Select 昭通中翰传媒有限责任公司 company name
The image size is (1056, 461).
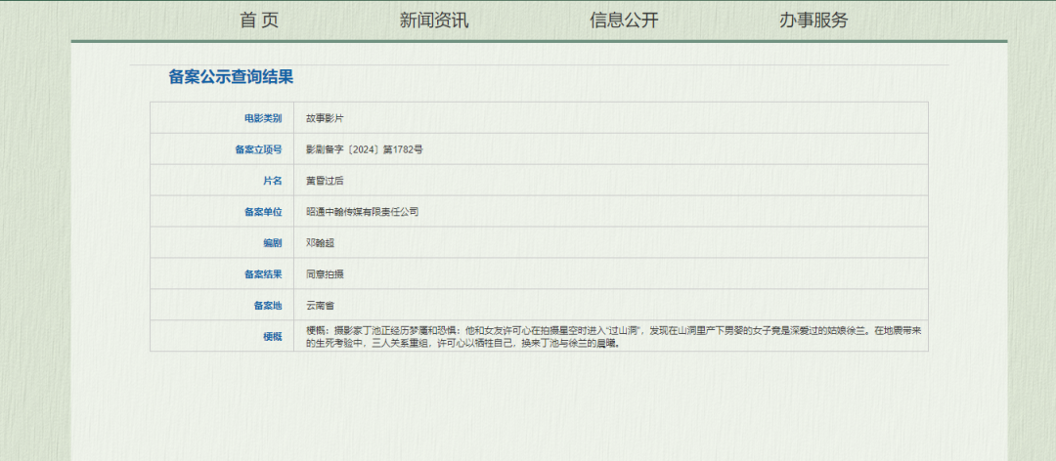(363, 212)
